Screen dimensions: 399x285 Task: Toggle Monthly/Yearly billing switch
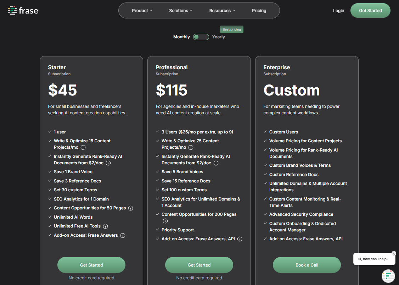click(x=201, y=37)
